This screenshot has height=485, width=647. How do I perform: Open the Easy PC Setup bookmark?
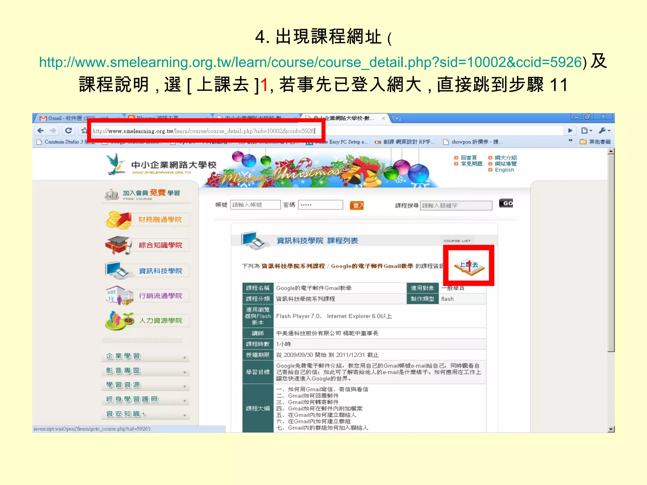pos(337,142)
